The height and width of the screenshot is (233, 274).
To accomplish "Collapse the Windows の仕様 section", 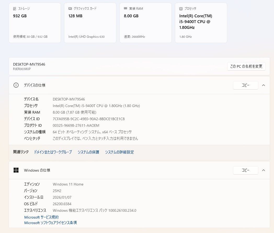I will tap(264, 170).
